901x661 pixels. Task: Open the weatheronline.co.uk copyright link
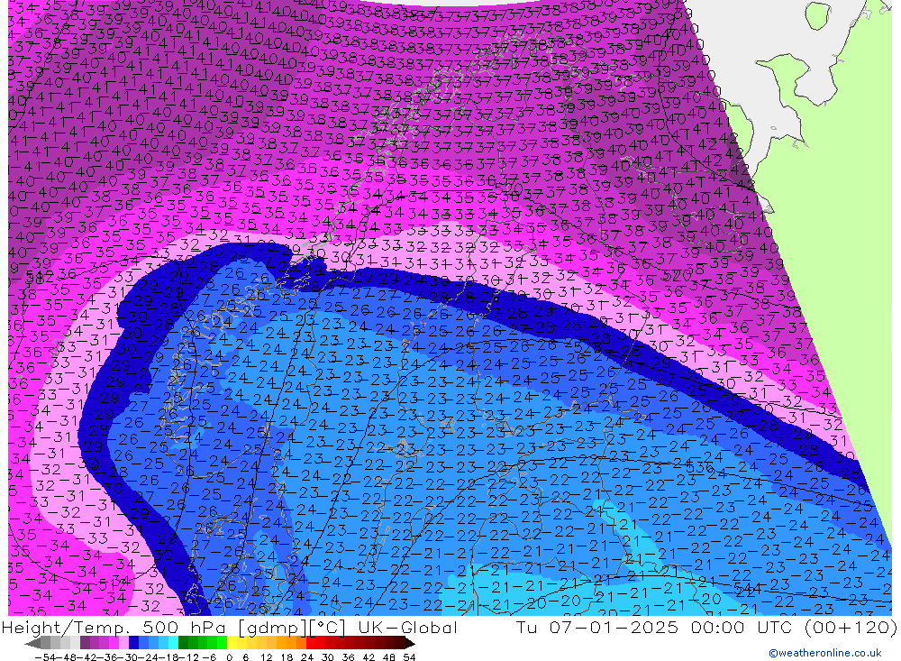(824, 653)
